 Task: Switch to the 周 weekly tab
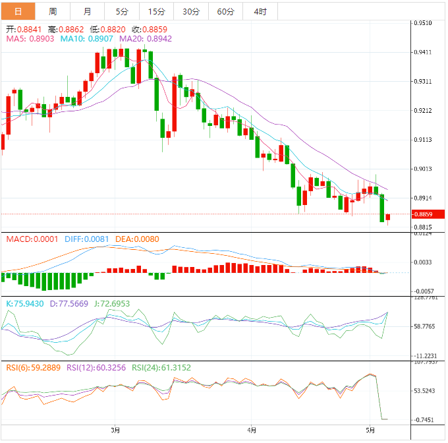53,11
